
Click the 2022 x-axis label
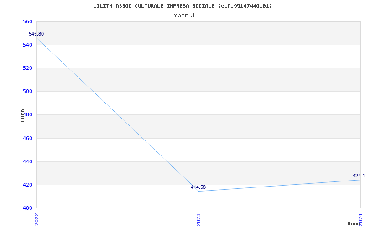coord(37,219)
